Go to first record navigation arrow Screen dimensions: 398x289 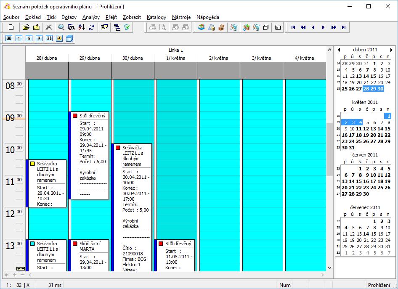293,27
